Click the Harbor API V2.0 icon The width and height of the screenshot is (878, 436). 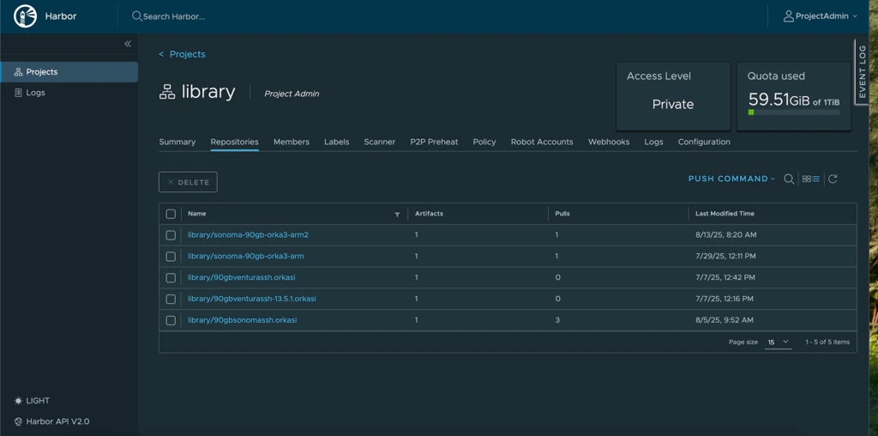19,421
